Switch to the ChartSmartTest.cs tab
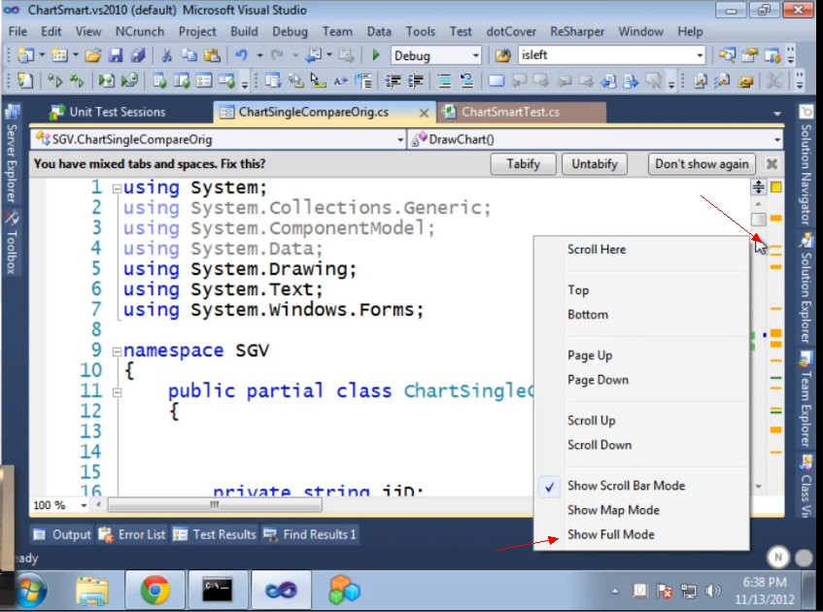Screen dimensions: 823x612 coord(510,112)
